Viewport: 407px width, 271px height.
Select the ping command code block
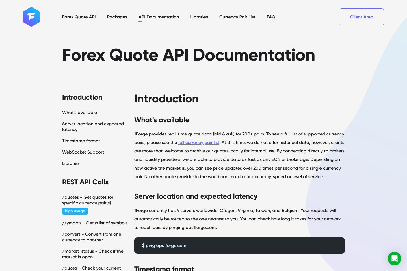239,246
